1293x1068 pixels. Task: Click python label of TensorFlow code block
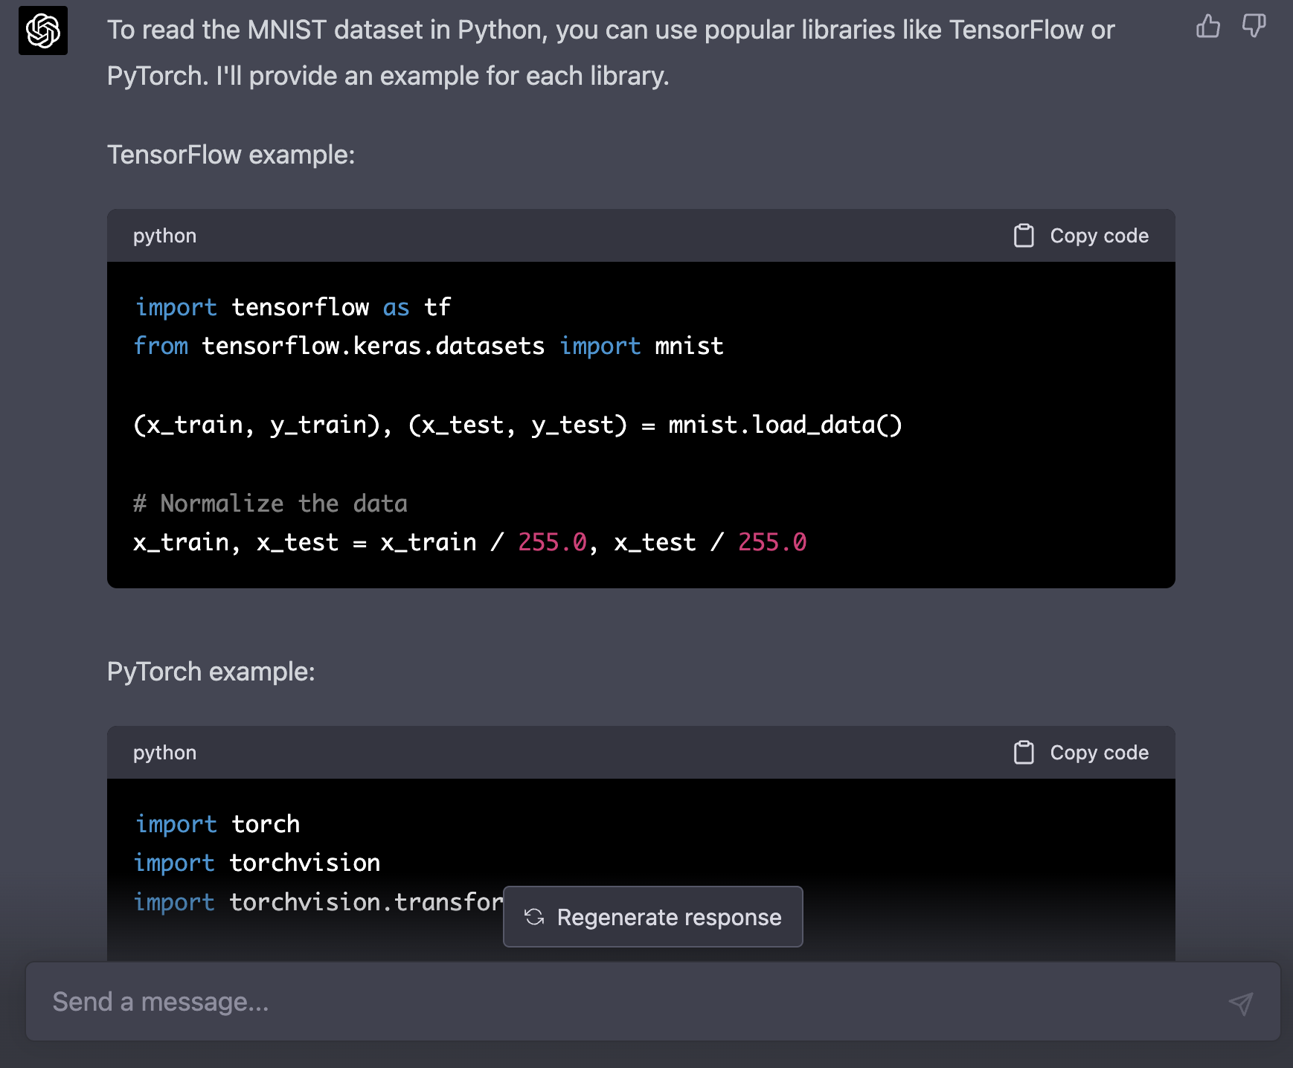click(165, 236)
